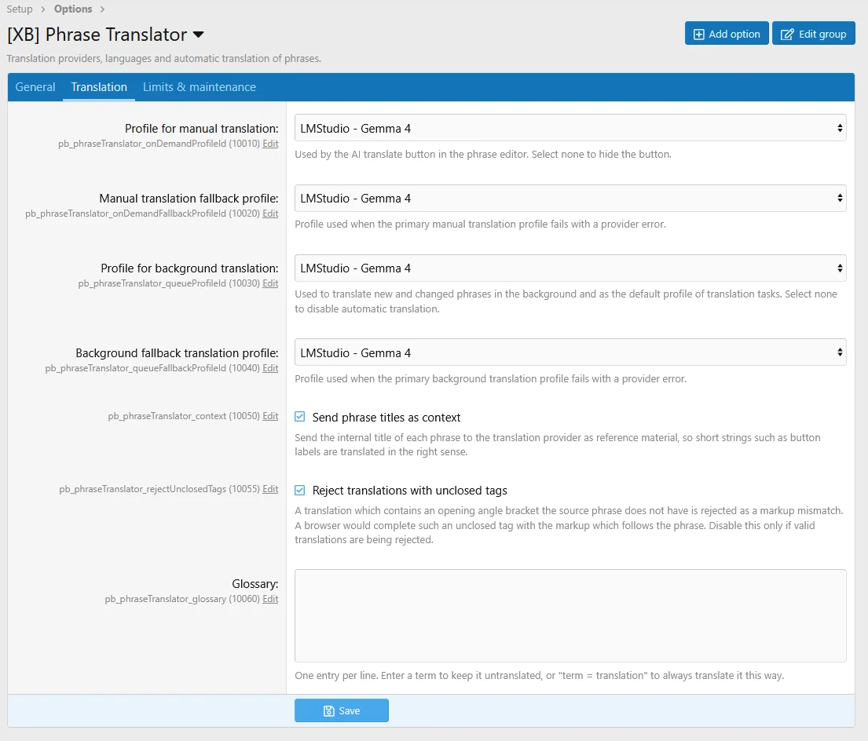Go to Options breadcrumb
This screenshot has height=741, width=868.
coord(73,9)
